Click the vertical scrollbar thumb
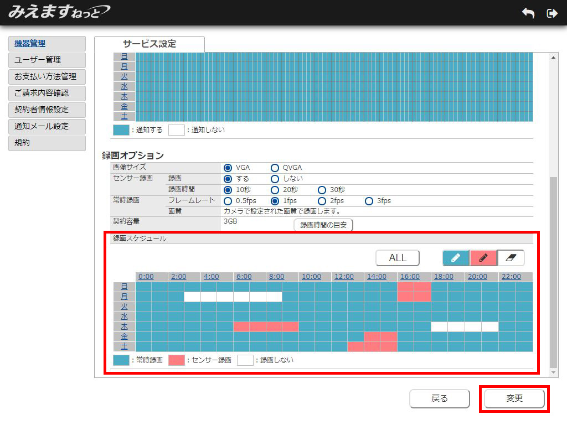567x425 pixels. point(553,271)
